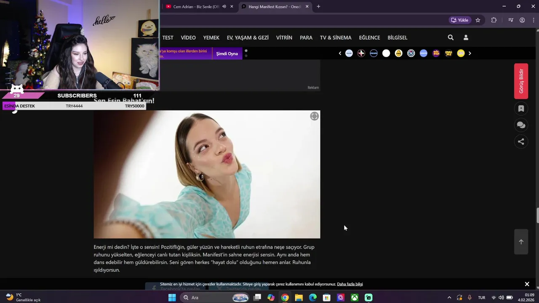Image resolution: width=539 pixels, height=303 pixels.
Task: Open the Chrome extensions puzzle icon
Action: [494, 20]
